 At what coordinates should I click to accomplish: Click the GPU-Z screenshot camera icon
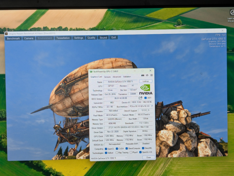(143, 75)
